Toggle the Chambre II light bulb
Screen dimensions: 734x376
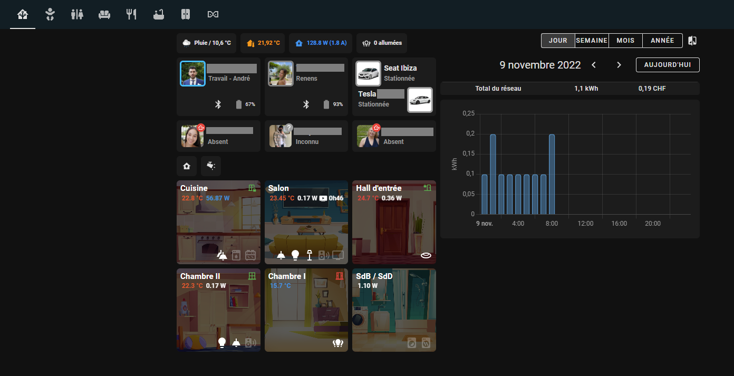coord(222,343)
